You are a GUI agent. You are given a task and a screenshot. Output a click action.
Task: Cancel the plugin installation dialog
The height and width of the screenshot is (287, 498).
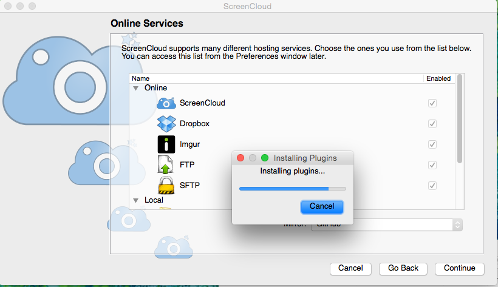(x=322, y=206)
